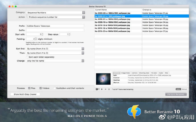Open the Change dropdown
Image resolution: width=196 pixels, height=122 pixels.
(x=55, y=61)
